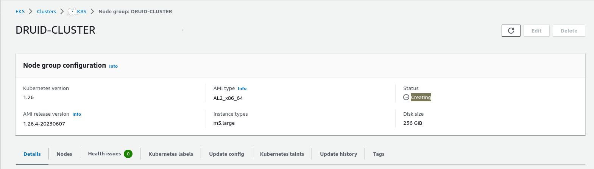
Task: Open Info next to Node group configuration
Action: (113, 66)
